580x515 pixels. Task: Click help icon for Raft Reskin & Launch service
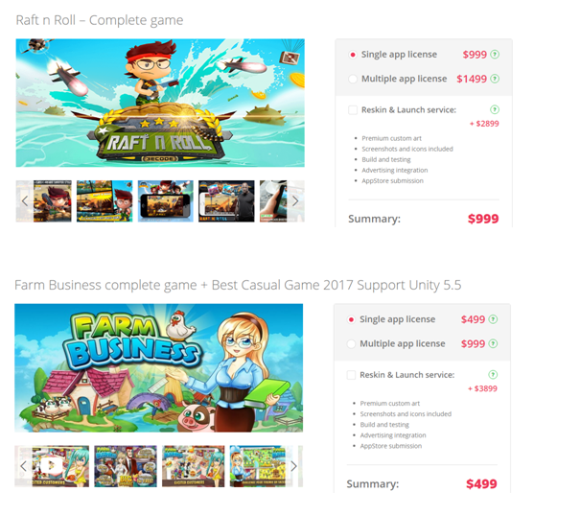(495, 109)
